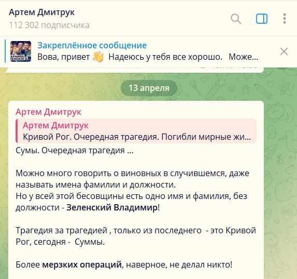Click the line 'Сумы. Очередная трагедия ...'
This screenshot has width=297, height=279.
pos(75,151)
